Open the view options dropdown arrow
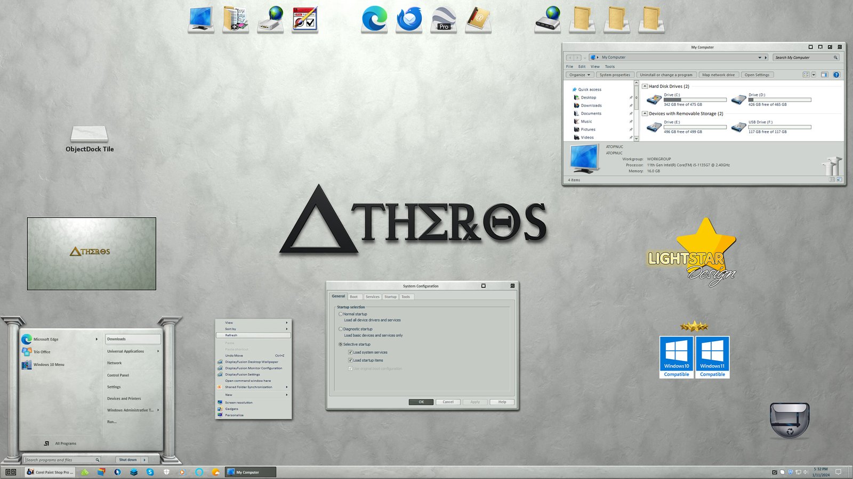 pyautogui.click(x=814, y=75)
